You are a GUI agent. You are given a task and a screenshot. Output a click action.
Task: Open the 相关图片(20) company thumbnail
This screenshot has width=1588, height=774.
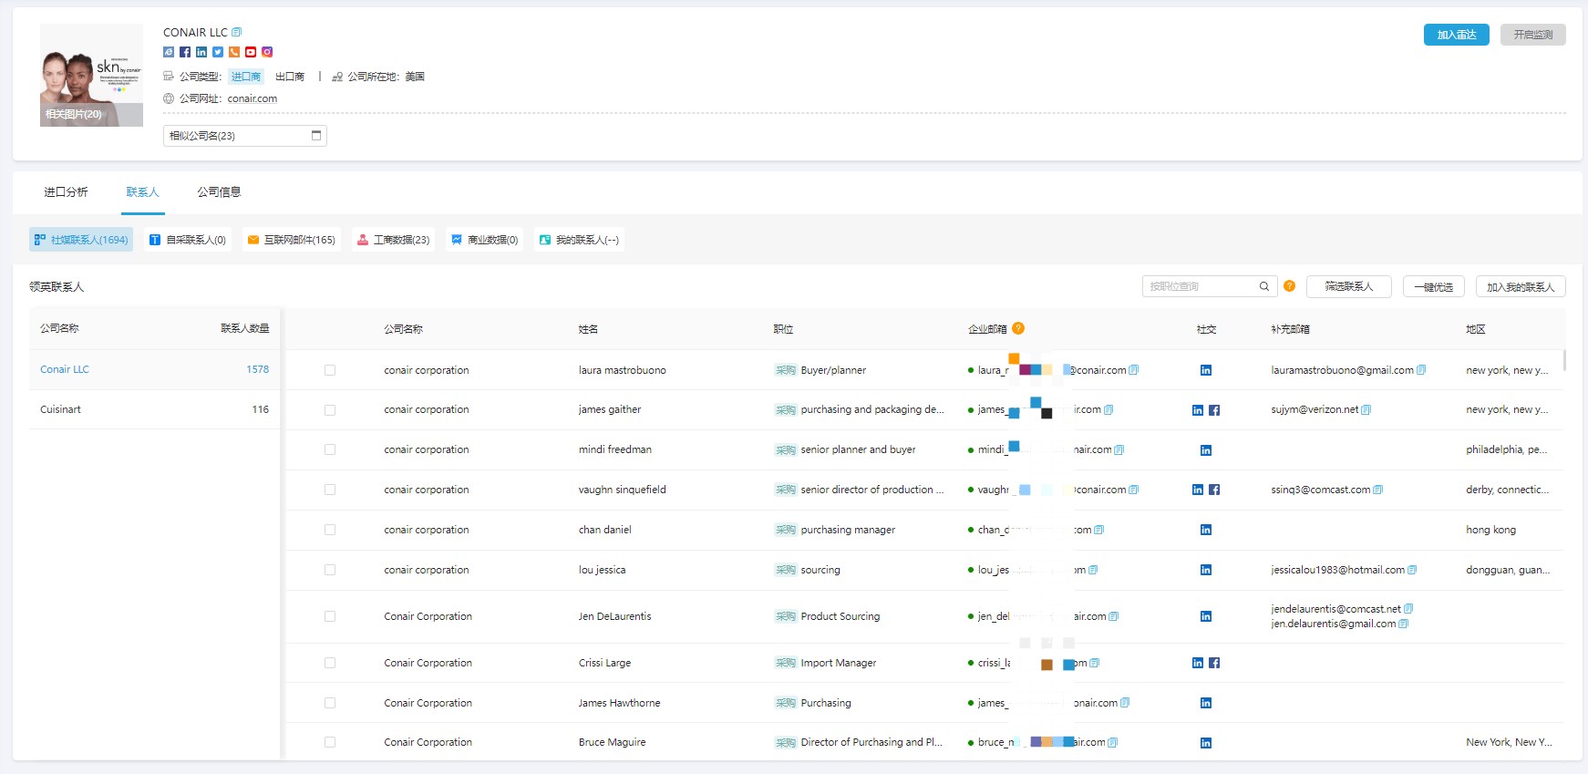point(91,75)
